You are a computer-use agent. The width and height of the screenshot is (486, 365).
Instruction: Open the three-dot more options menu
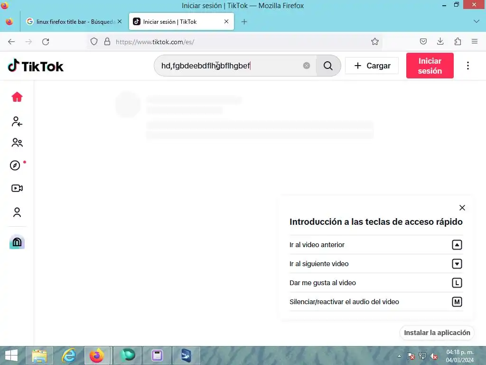(467, 66)
